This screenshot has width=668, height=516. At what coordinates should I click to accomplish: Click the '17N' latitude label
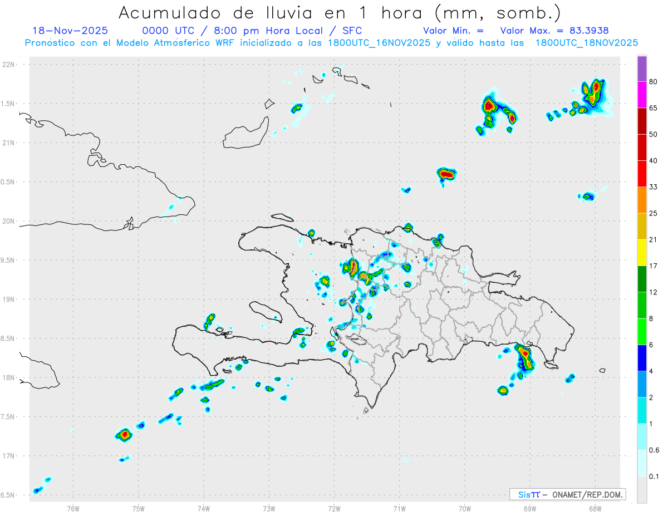click(9, 456)
